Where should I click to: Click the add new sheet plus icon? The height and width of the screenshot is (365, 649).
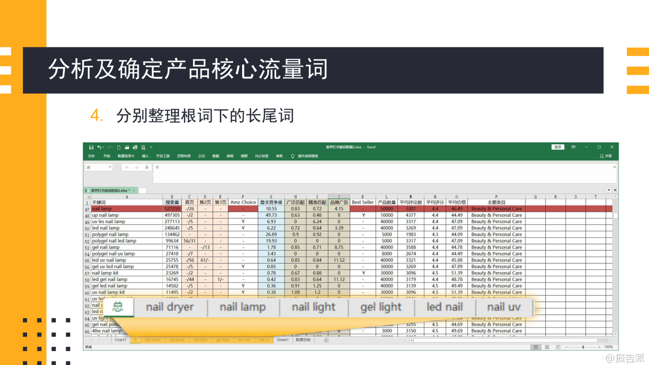pyautogui.click(x=326, y=340)
